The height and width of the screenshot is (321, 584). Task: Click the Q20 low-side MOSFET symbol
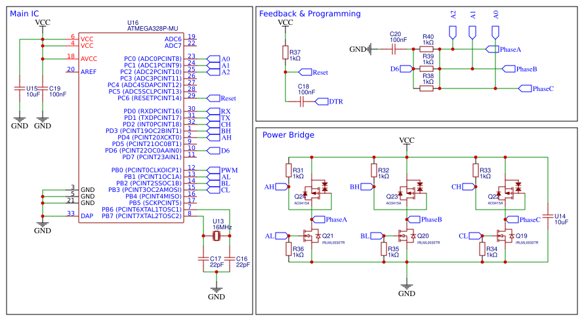pos(407,236)
